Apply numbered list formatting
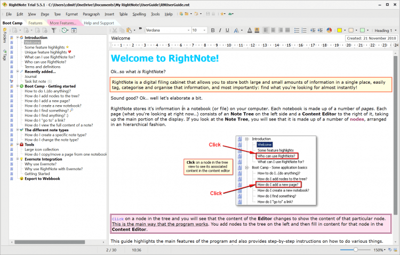The image size is (400, 255). (x=304, y=30)
